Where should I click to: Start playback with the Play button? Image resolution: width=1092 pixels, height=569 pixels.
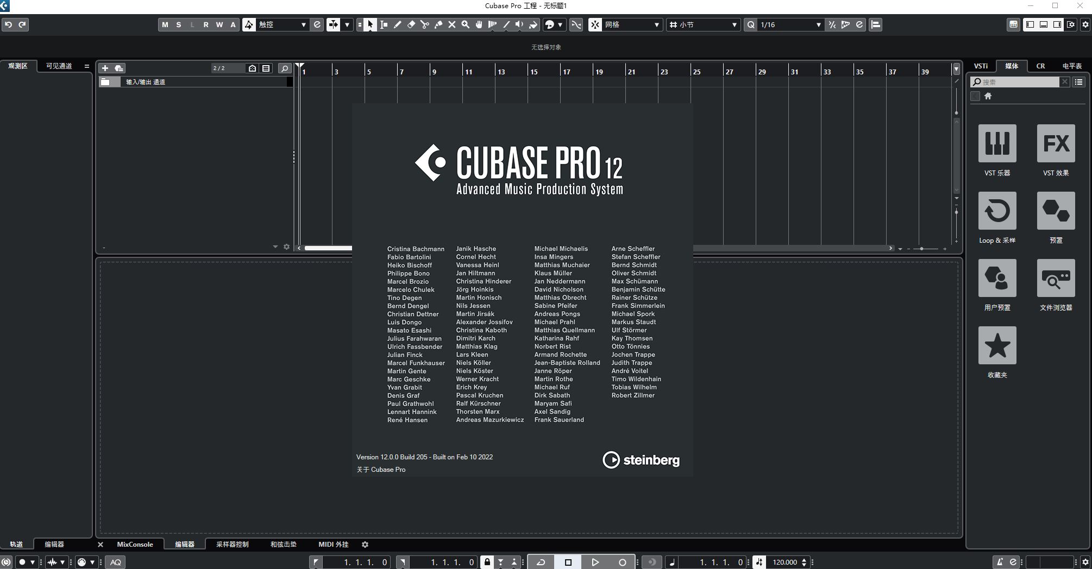595,562
